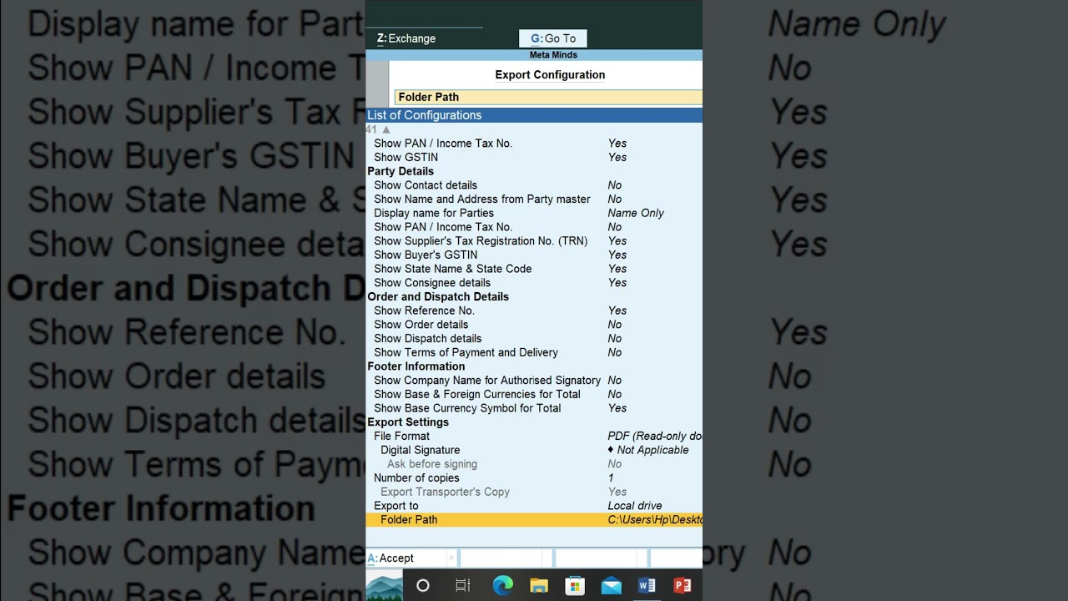Toggle Show Supplier's Tax Registration No. (TRN)
This screenshot has height=601, width=1068.
534,241
